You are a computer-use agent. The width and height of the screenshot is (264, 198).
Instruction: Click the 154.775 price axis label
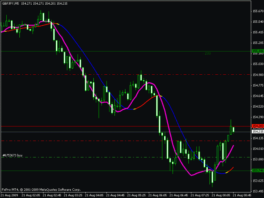pos(258,85)
